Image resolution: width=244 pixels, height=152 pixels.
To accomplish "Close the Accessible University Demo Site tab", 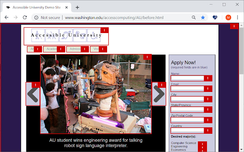I will [66, 7].
